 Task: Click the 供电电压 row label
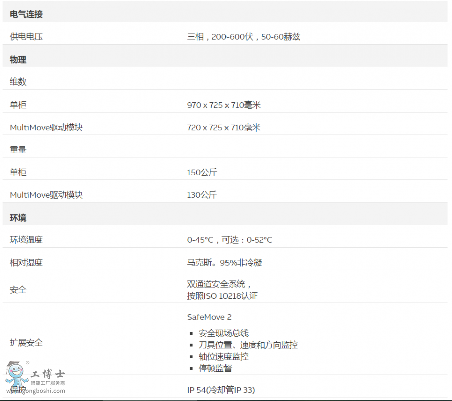(x=26, y=37)
